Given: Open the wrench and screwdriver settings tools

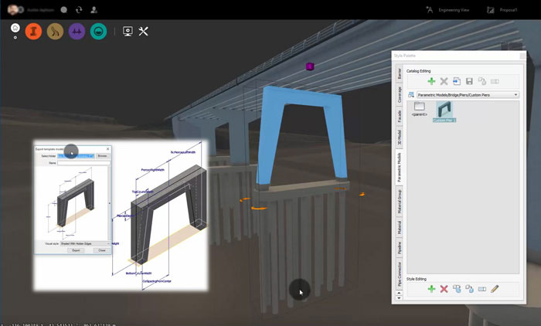Looking at the screenshot, I should point(143,31).
